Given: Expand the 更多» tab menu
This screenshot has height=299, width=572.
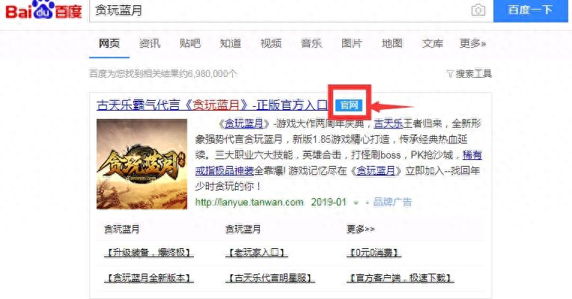Looking at the screenshot, I should 472,43.
